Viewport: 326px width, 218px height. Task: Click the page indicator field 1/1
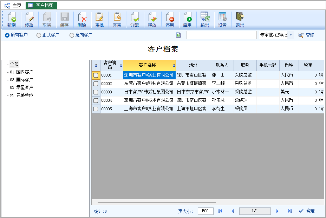click(x=255, y=211)
